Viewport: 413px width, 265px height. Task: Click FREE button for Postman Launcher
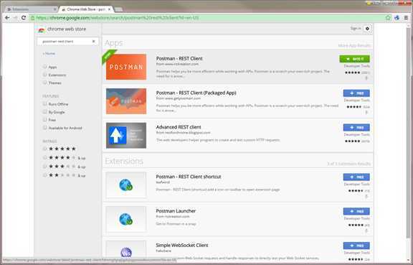coord(356,211)
